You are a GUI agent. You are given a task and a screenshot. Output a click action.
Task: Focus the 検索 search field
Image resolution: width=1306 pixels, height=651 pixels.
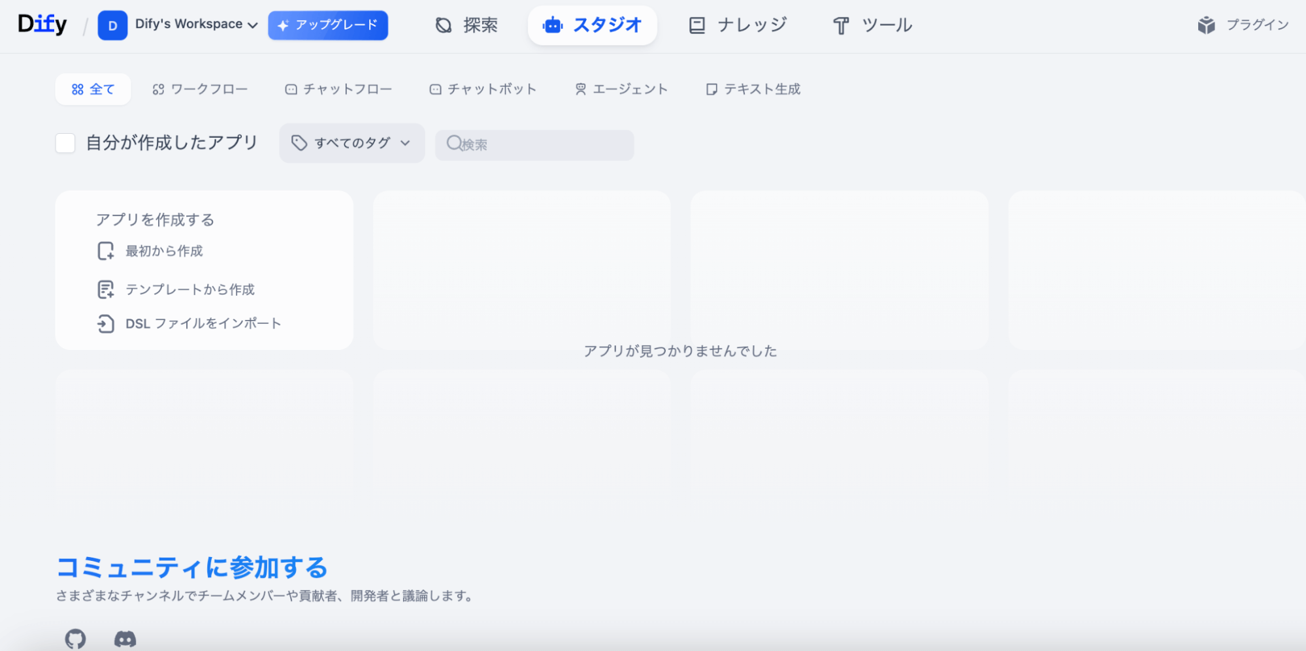coord(534,144)
